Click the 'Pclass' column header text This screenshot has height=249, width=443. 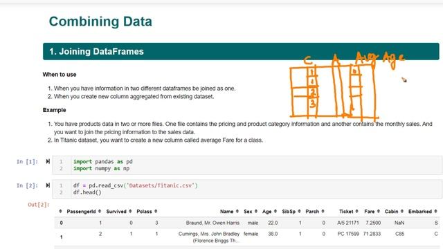tap(144, 212)
